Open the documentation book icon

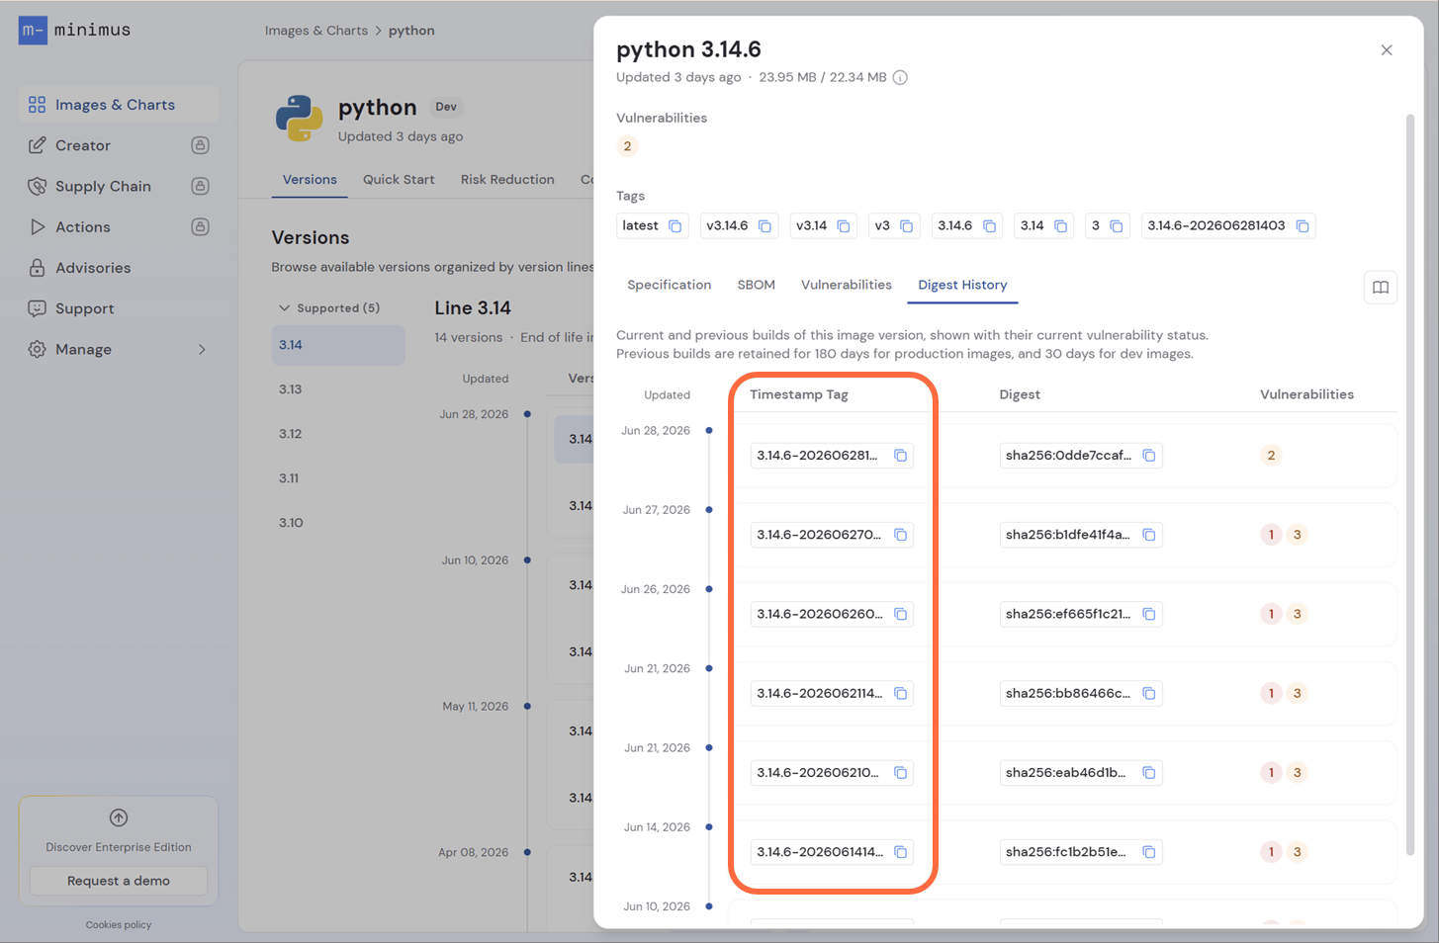coord(1380,288)
